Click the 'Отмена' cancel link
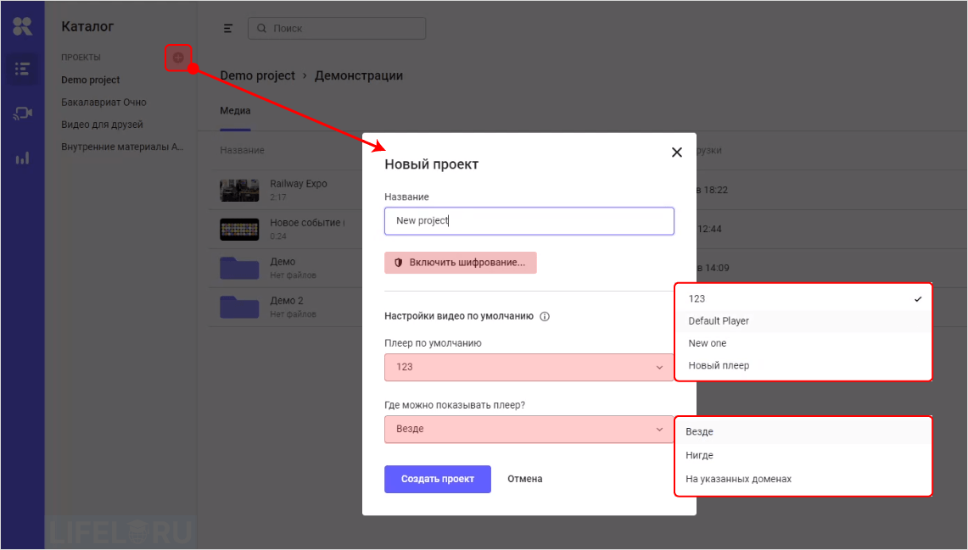The height and width of the screenshot is (550, 968). (525, 479)
